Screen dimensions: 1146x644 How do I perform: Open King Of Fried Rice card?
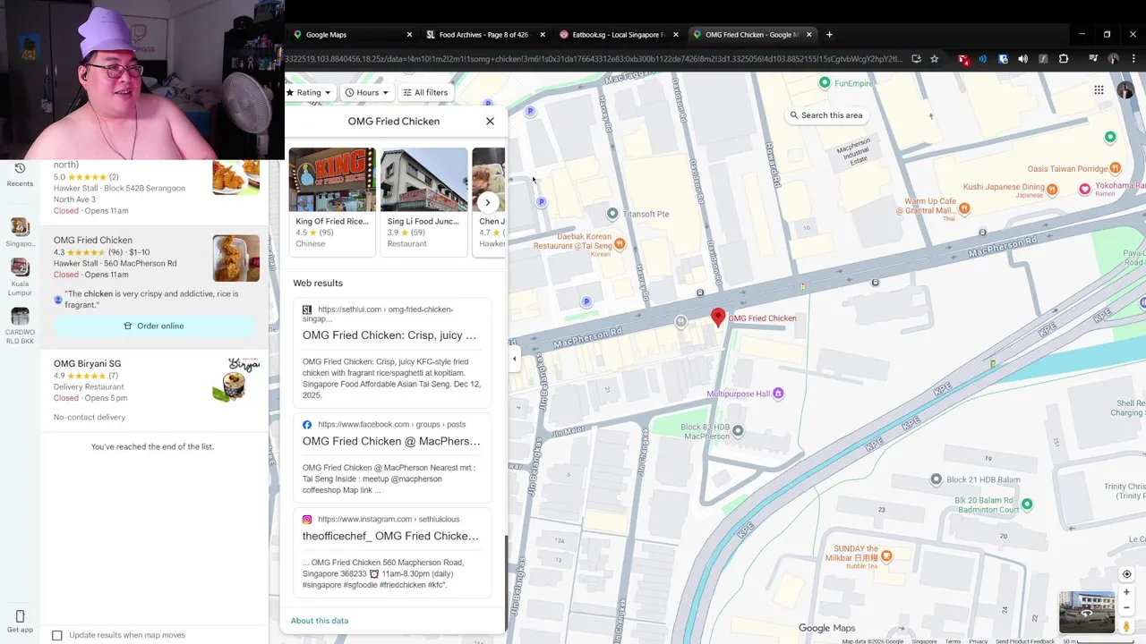point(332,201)
